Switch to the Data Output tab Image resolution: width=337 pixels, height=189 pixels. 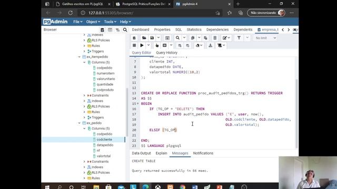point(142,153)
